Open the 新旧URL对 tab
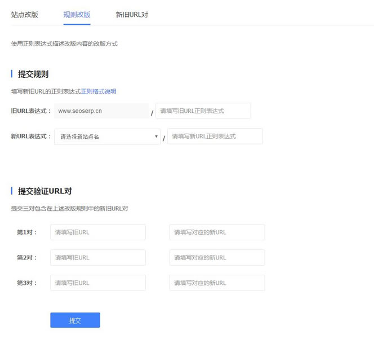 (132, 15)
